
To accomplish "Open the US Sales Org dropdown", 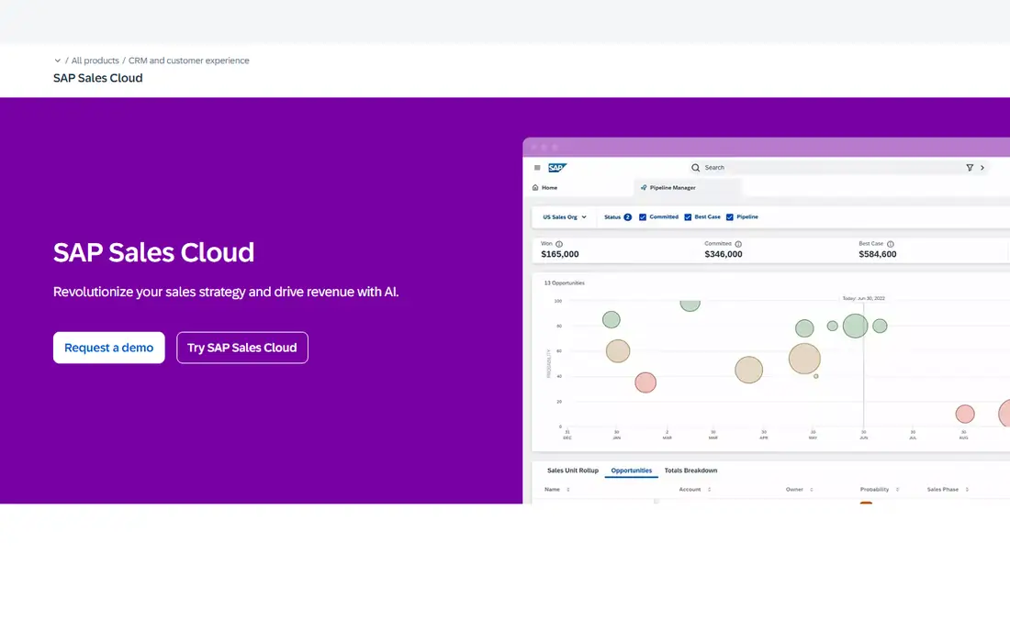I will point(565,217).
